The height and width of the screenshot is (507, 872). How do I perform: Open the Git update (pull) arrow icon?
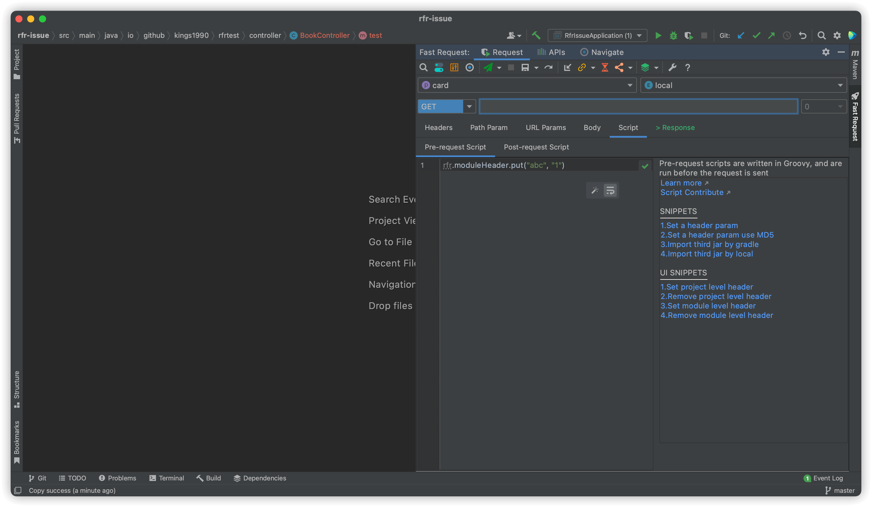(x=741, y=35)
